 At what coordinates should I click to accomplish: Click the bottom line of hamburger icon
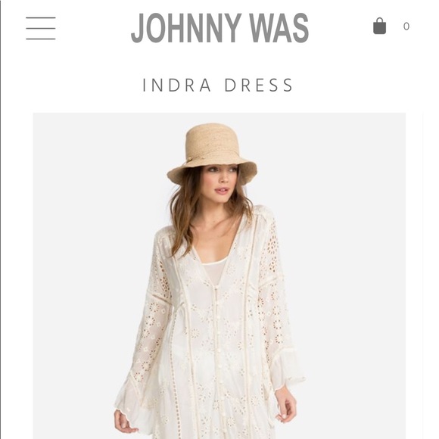[41, 39]
